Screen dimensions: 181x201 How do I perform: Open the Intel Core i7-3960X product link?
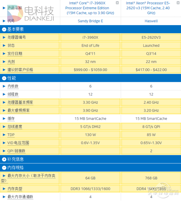[90, 8]
